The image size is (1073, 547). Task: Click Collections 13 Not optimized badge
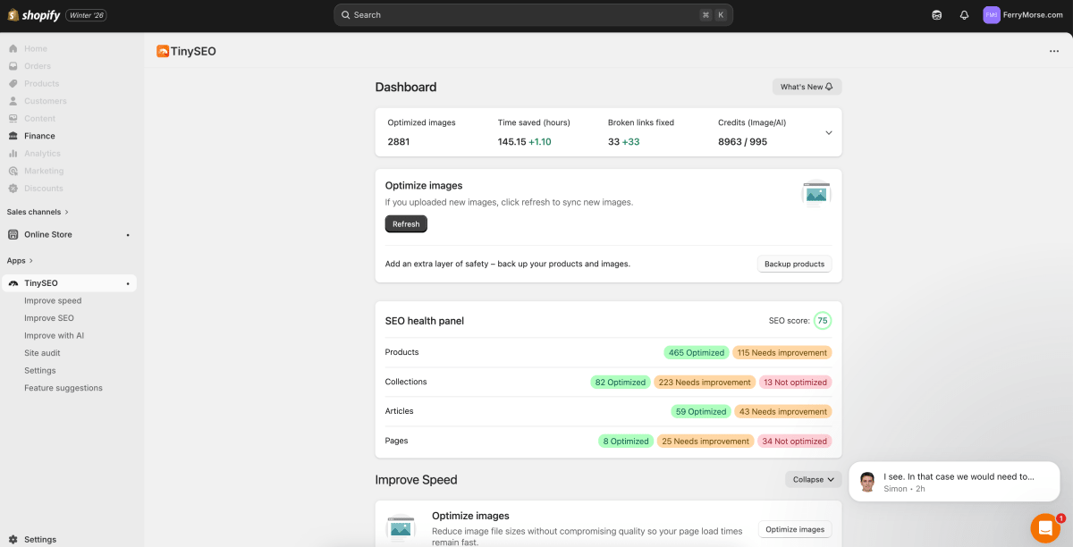tap(796, 382)
